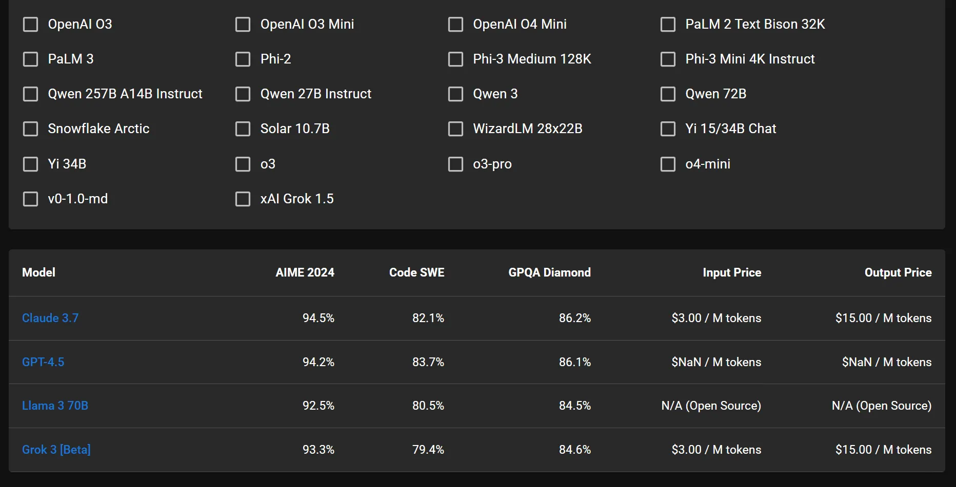The width and height of the screenshot is (956, 487).
Task: Open the GPT-4.5 model link
Action: click(x=43, y=362)
